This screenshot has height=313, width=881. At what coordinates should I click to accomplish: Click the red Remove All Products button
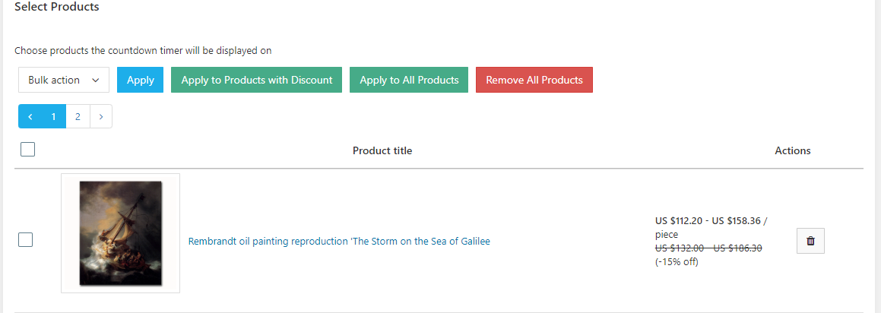534,80
